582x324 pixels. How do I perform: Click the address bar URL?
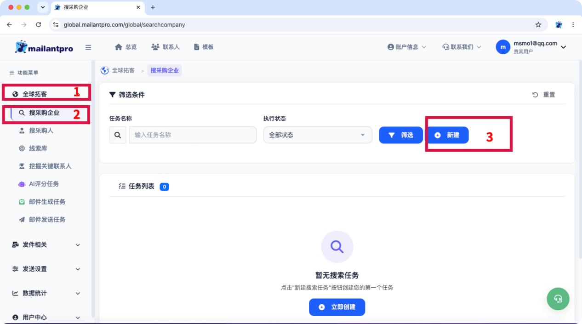pos(125,25)
